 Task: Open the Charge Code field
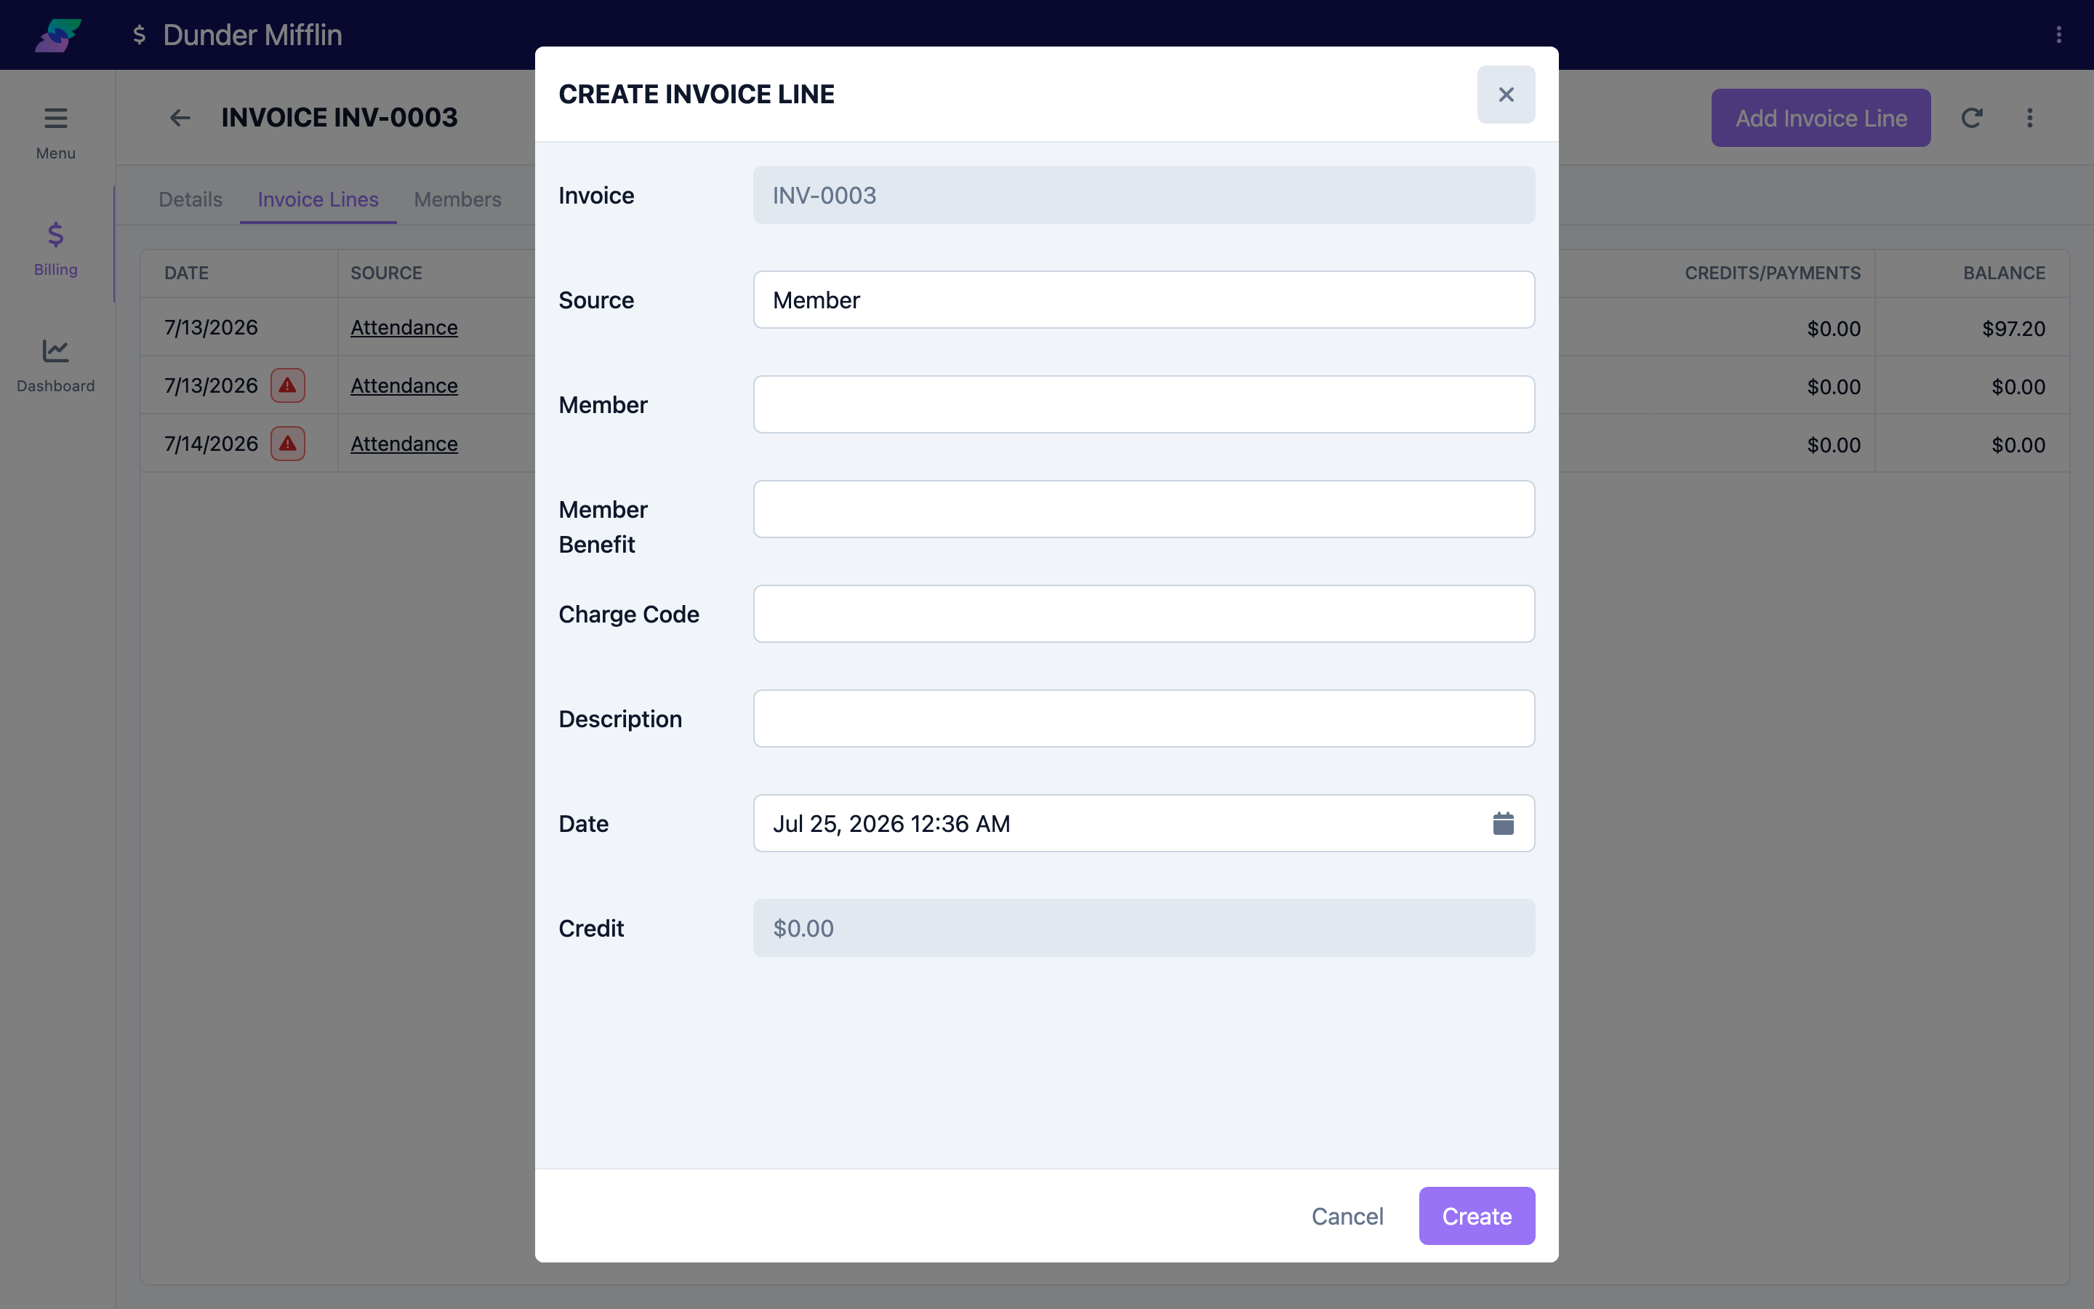click(x=1144, y=614)
